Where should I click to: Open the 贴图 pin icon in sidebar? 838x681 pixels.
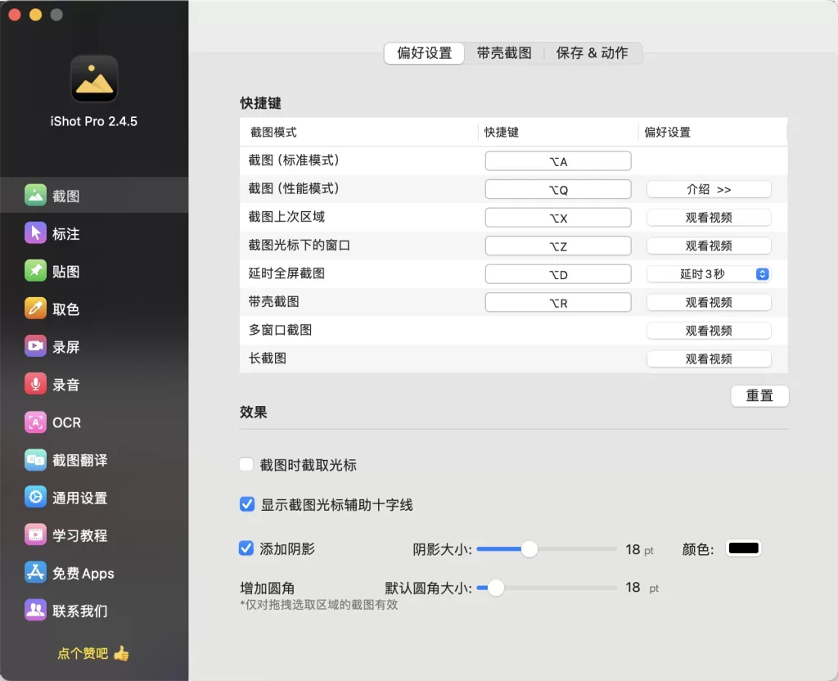click(35, 271)
